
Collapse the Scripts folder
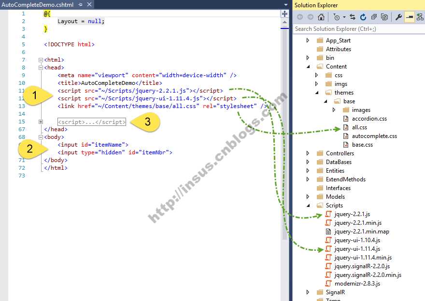308,205
